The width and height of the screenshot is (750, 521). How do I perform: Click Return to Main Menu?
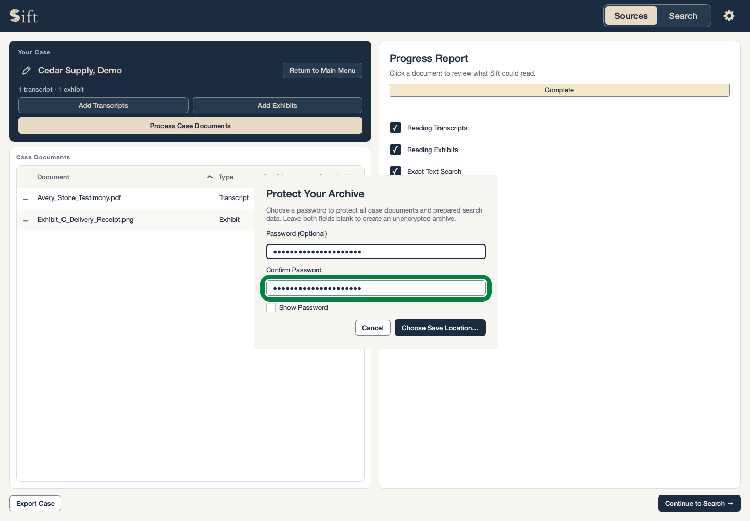click(x=322, y=70)
